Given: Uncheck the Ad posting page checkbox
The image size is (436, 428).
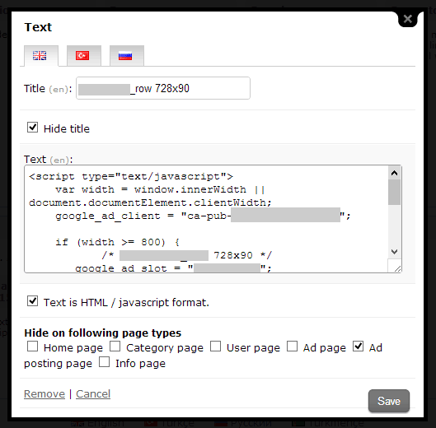Looking at the screenshot, I should pos(359,347).
